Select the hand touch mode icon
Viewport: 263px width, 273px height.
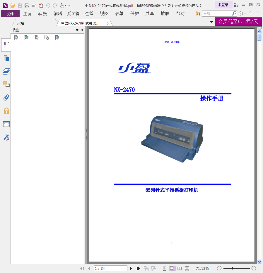tap(62, 6)
